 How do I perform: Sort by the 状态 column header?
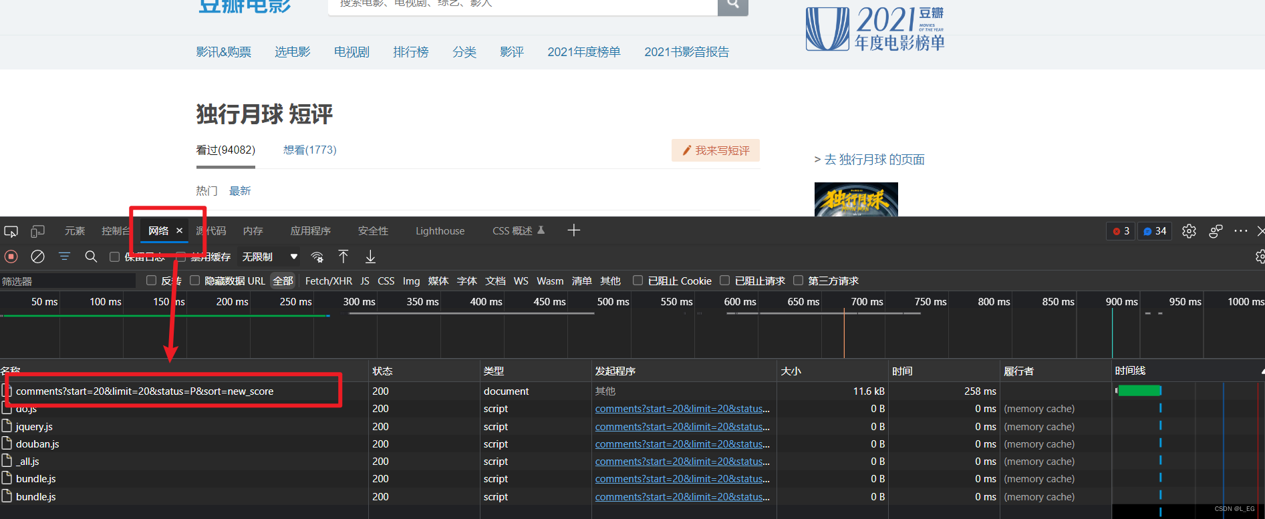pyautogui.click(x=424, y=371)
